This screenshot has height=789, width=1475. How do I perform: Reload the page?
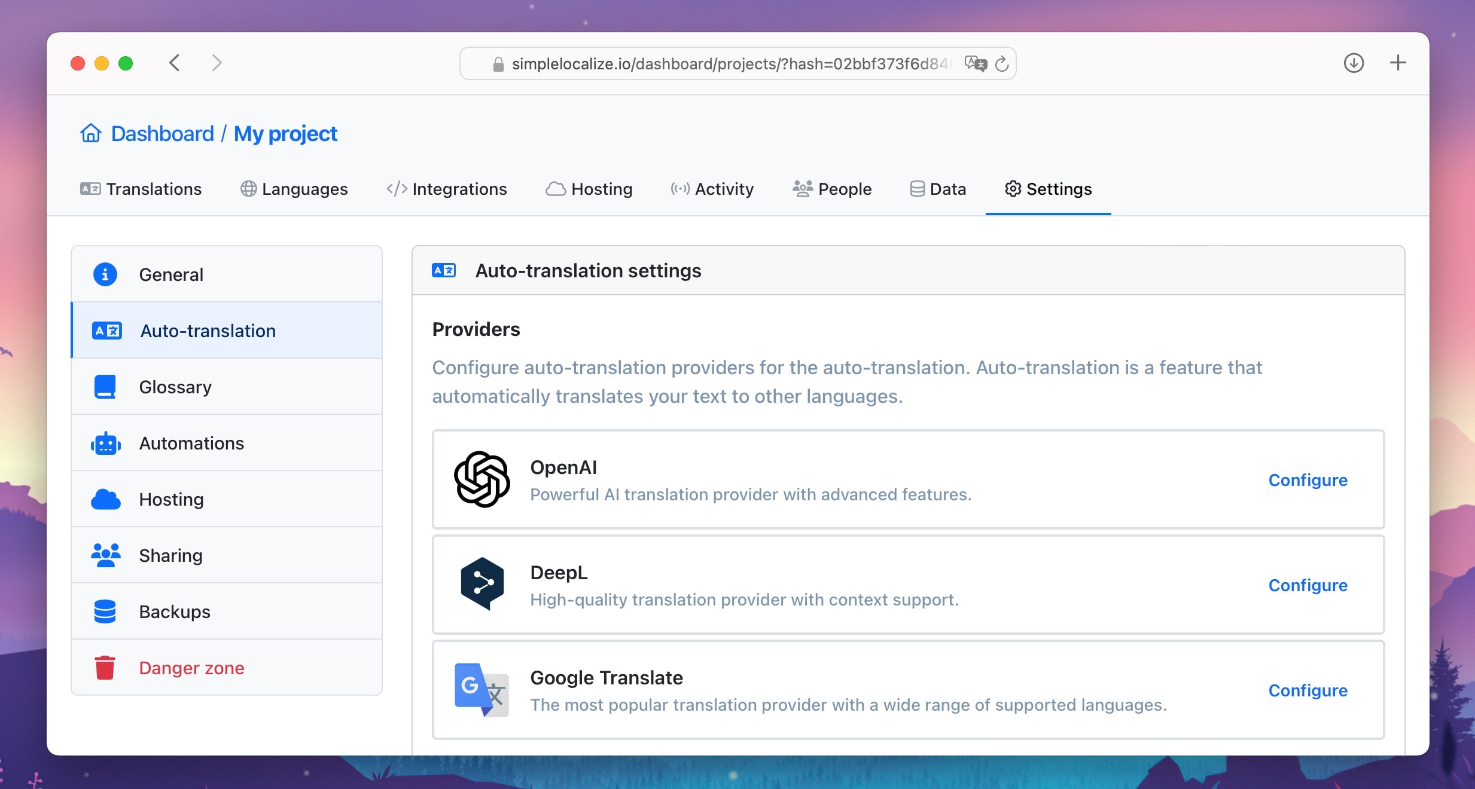coord(1002,63)
